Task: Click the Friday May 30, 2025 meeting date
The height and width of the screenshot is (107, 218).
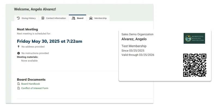Action: click(50, 41)
